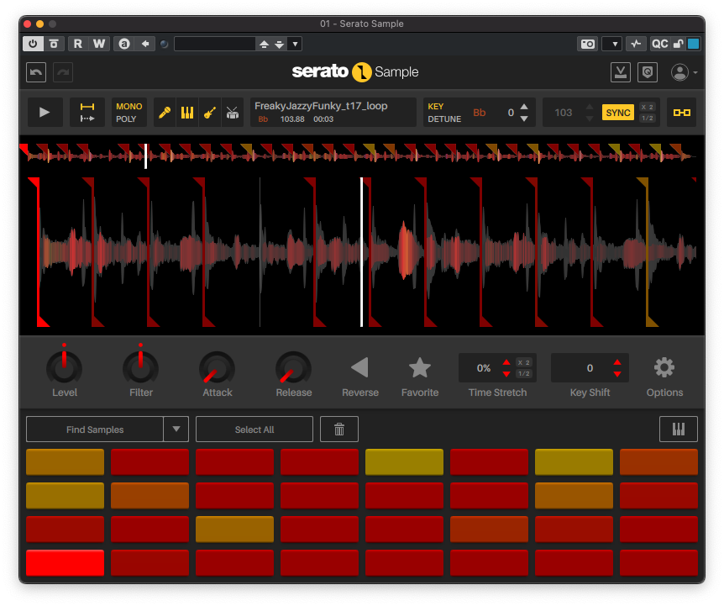This screenshot has width=724, height=606.
Task: Open the QC quick controls button
Action: point(659,44)
